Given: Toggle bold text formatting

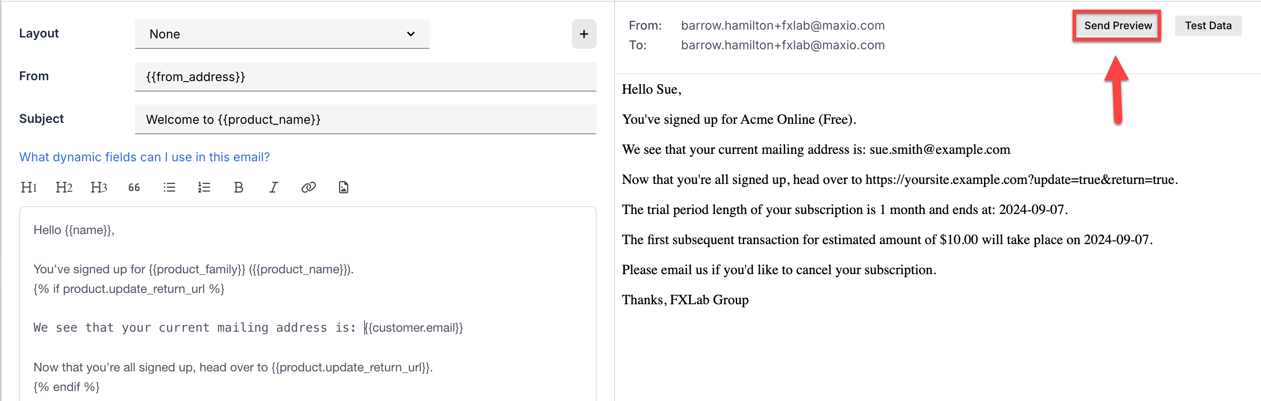Looking at the screenshot, I should point(239,187).
